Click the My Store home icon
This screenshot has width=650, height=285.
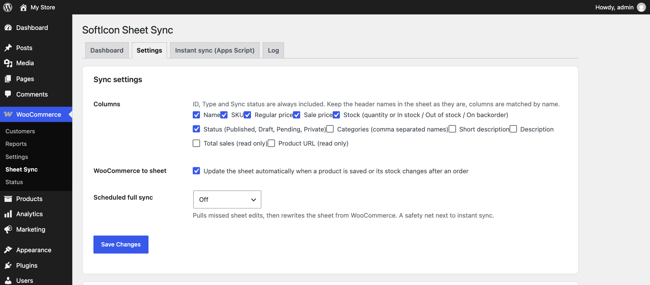tap(23, 7)
